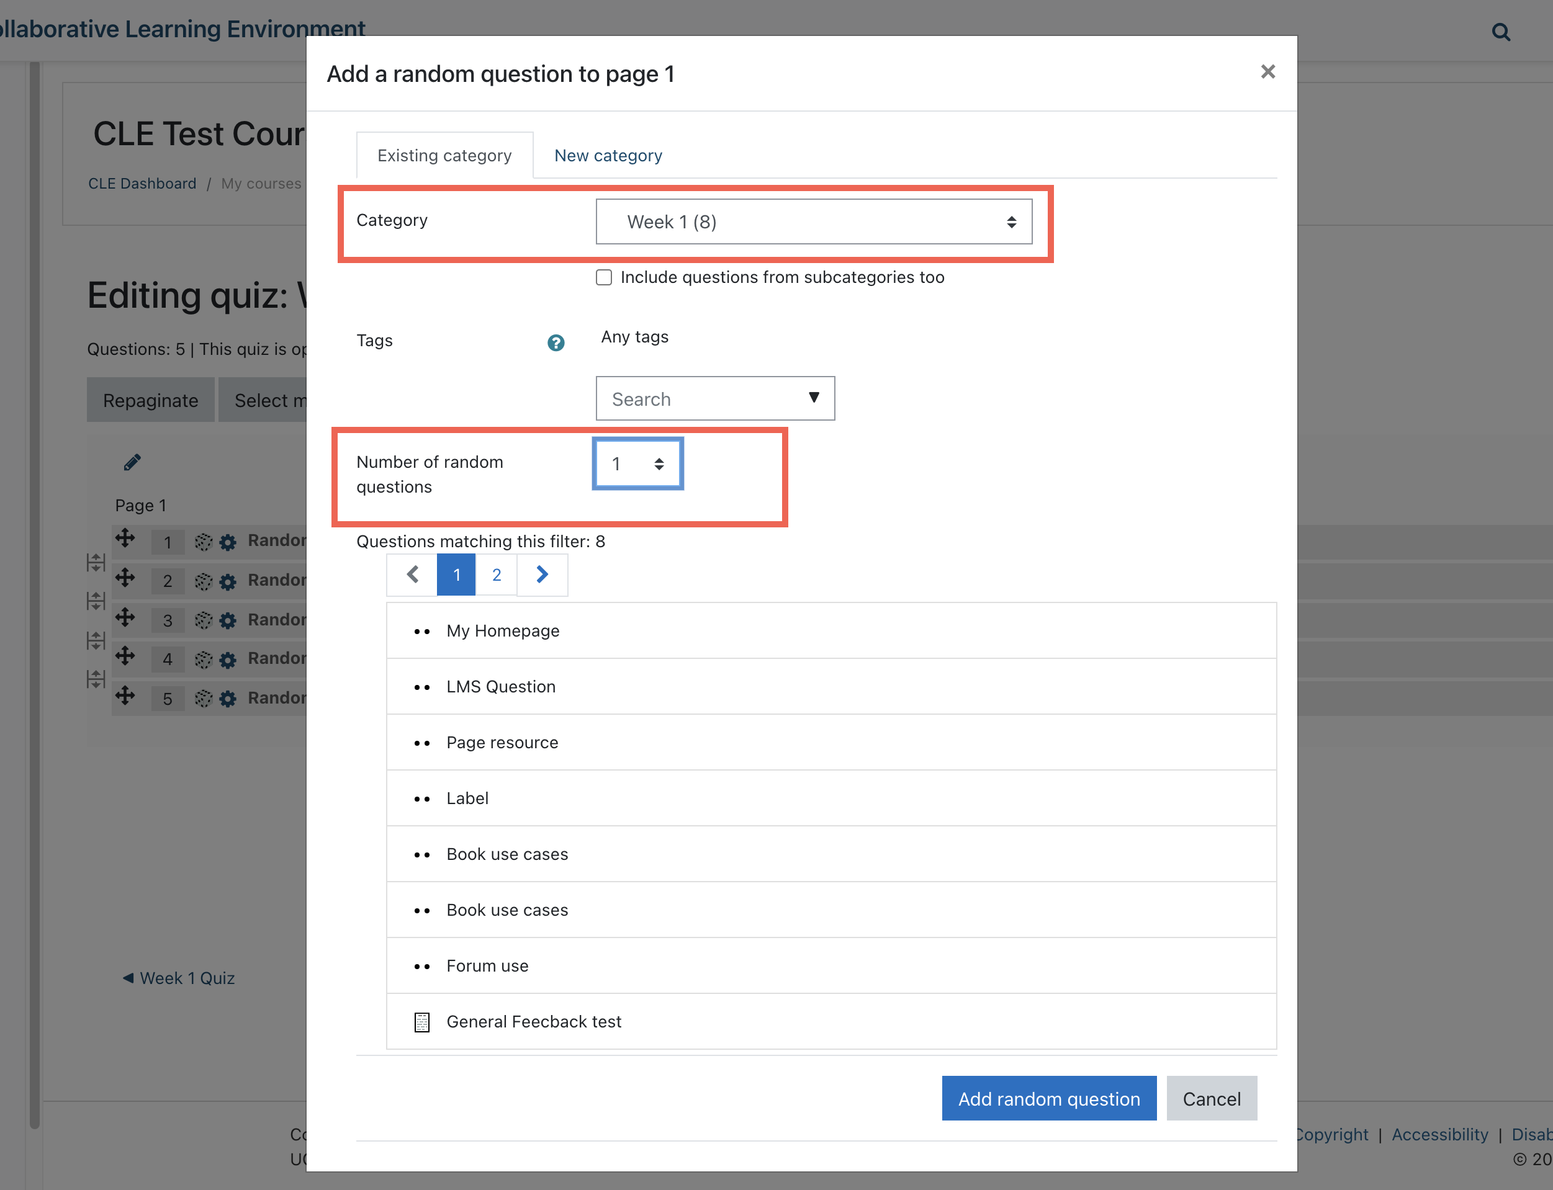This screenshot has height=1190, width=1553.
Task: Click the Tags help question mark icon
Action: 556,343
